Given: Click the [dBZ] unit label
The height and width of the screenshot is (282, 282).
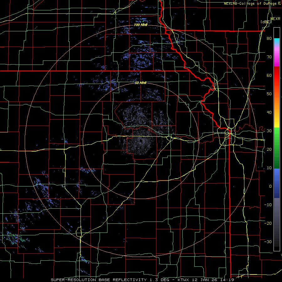Looking at the screenshot, I should click(266, 22).
